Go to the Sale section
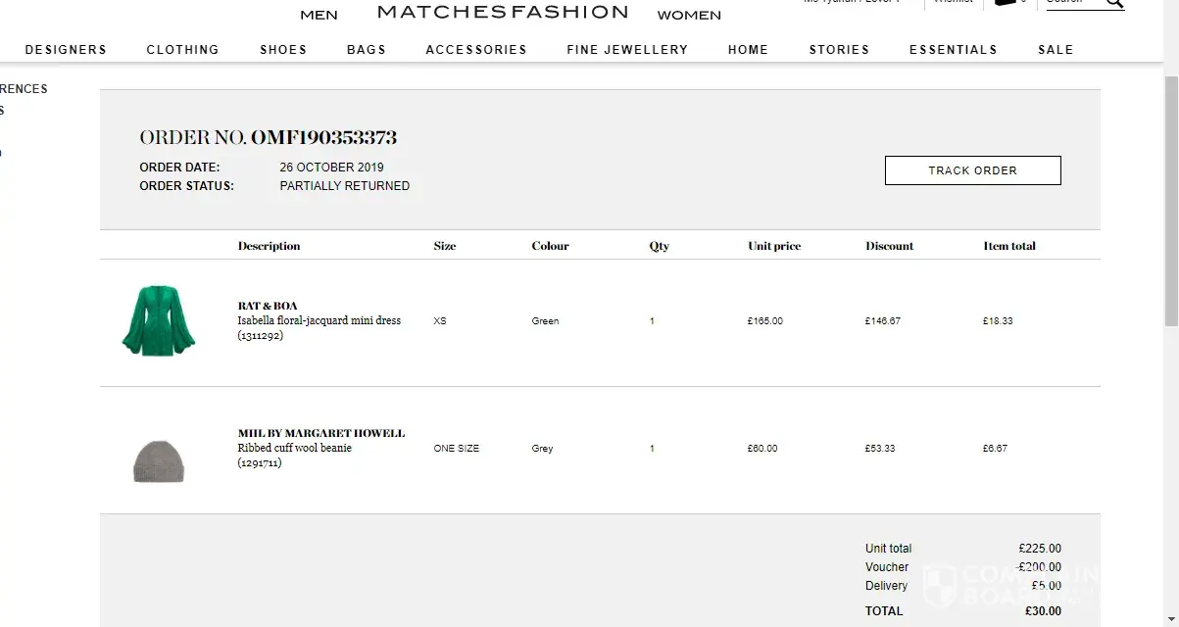The image size is (1179, 627). click(x=1056, y=50)
